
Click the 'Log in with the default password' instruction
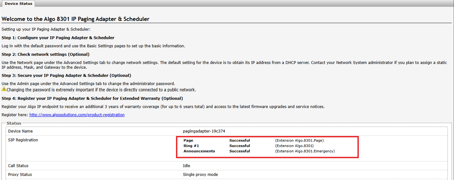pyautogui.click(x=93, y=46)
